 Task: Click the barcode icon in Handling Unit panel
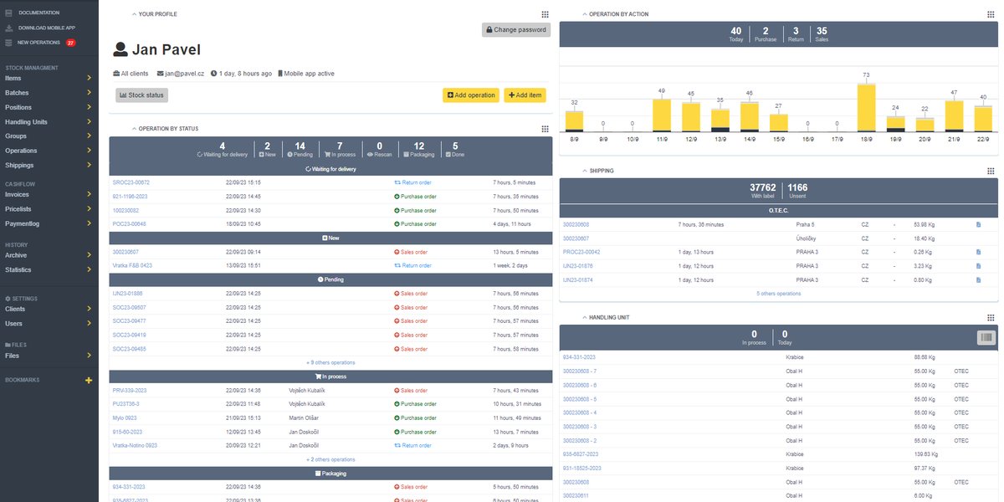click(986, 337)
